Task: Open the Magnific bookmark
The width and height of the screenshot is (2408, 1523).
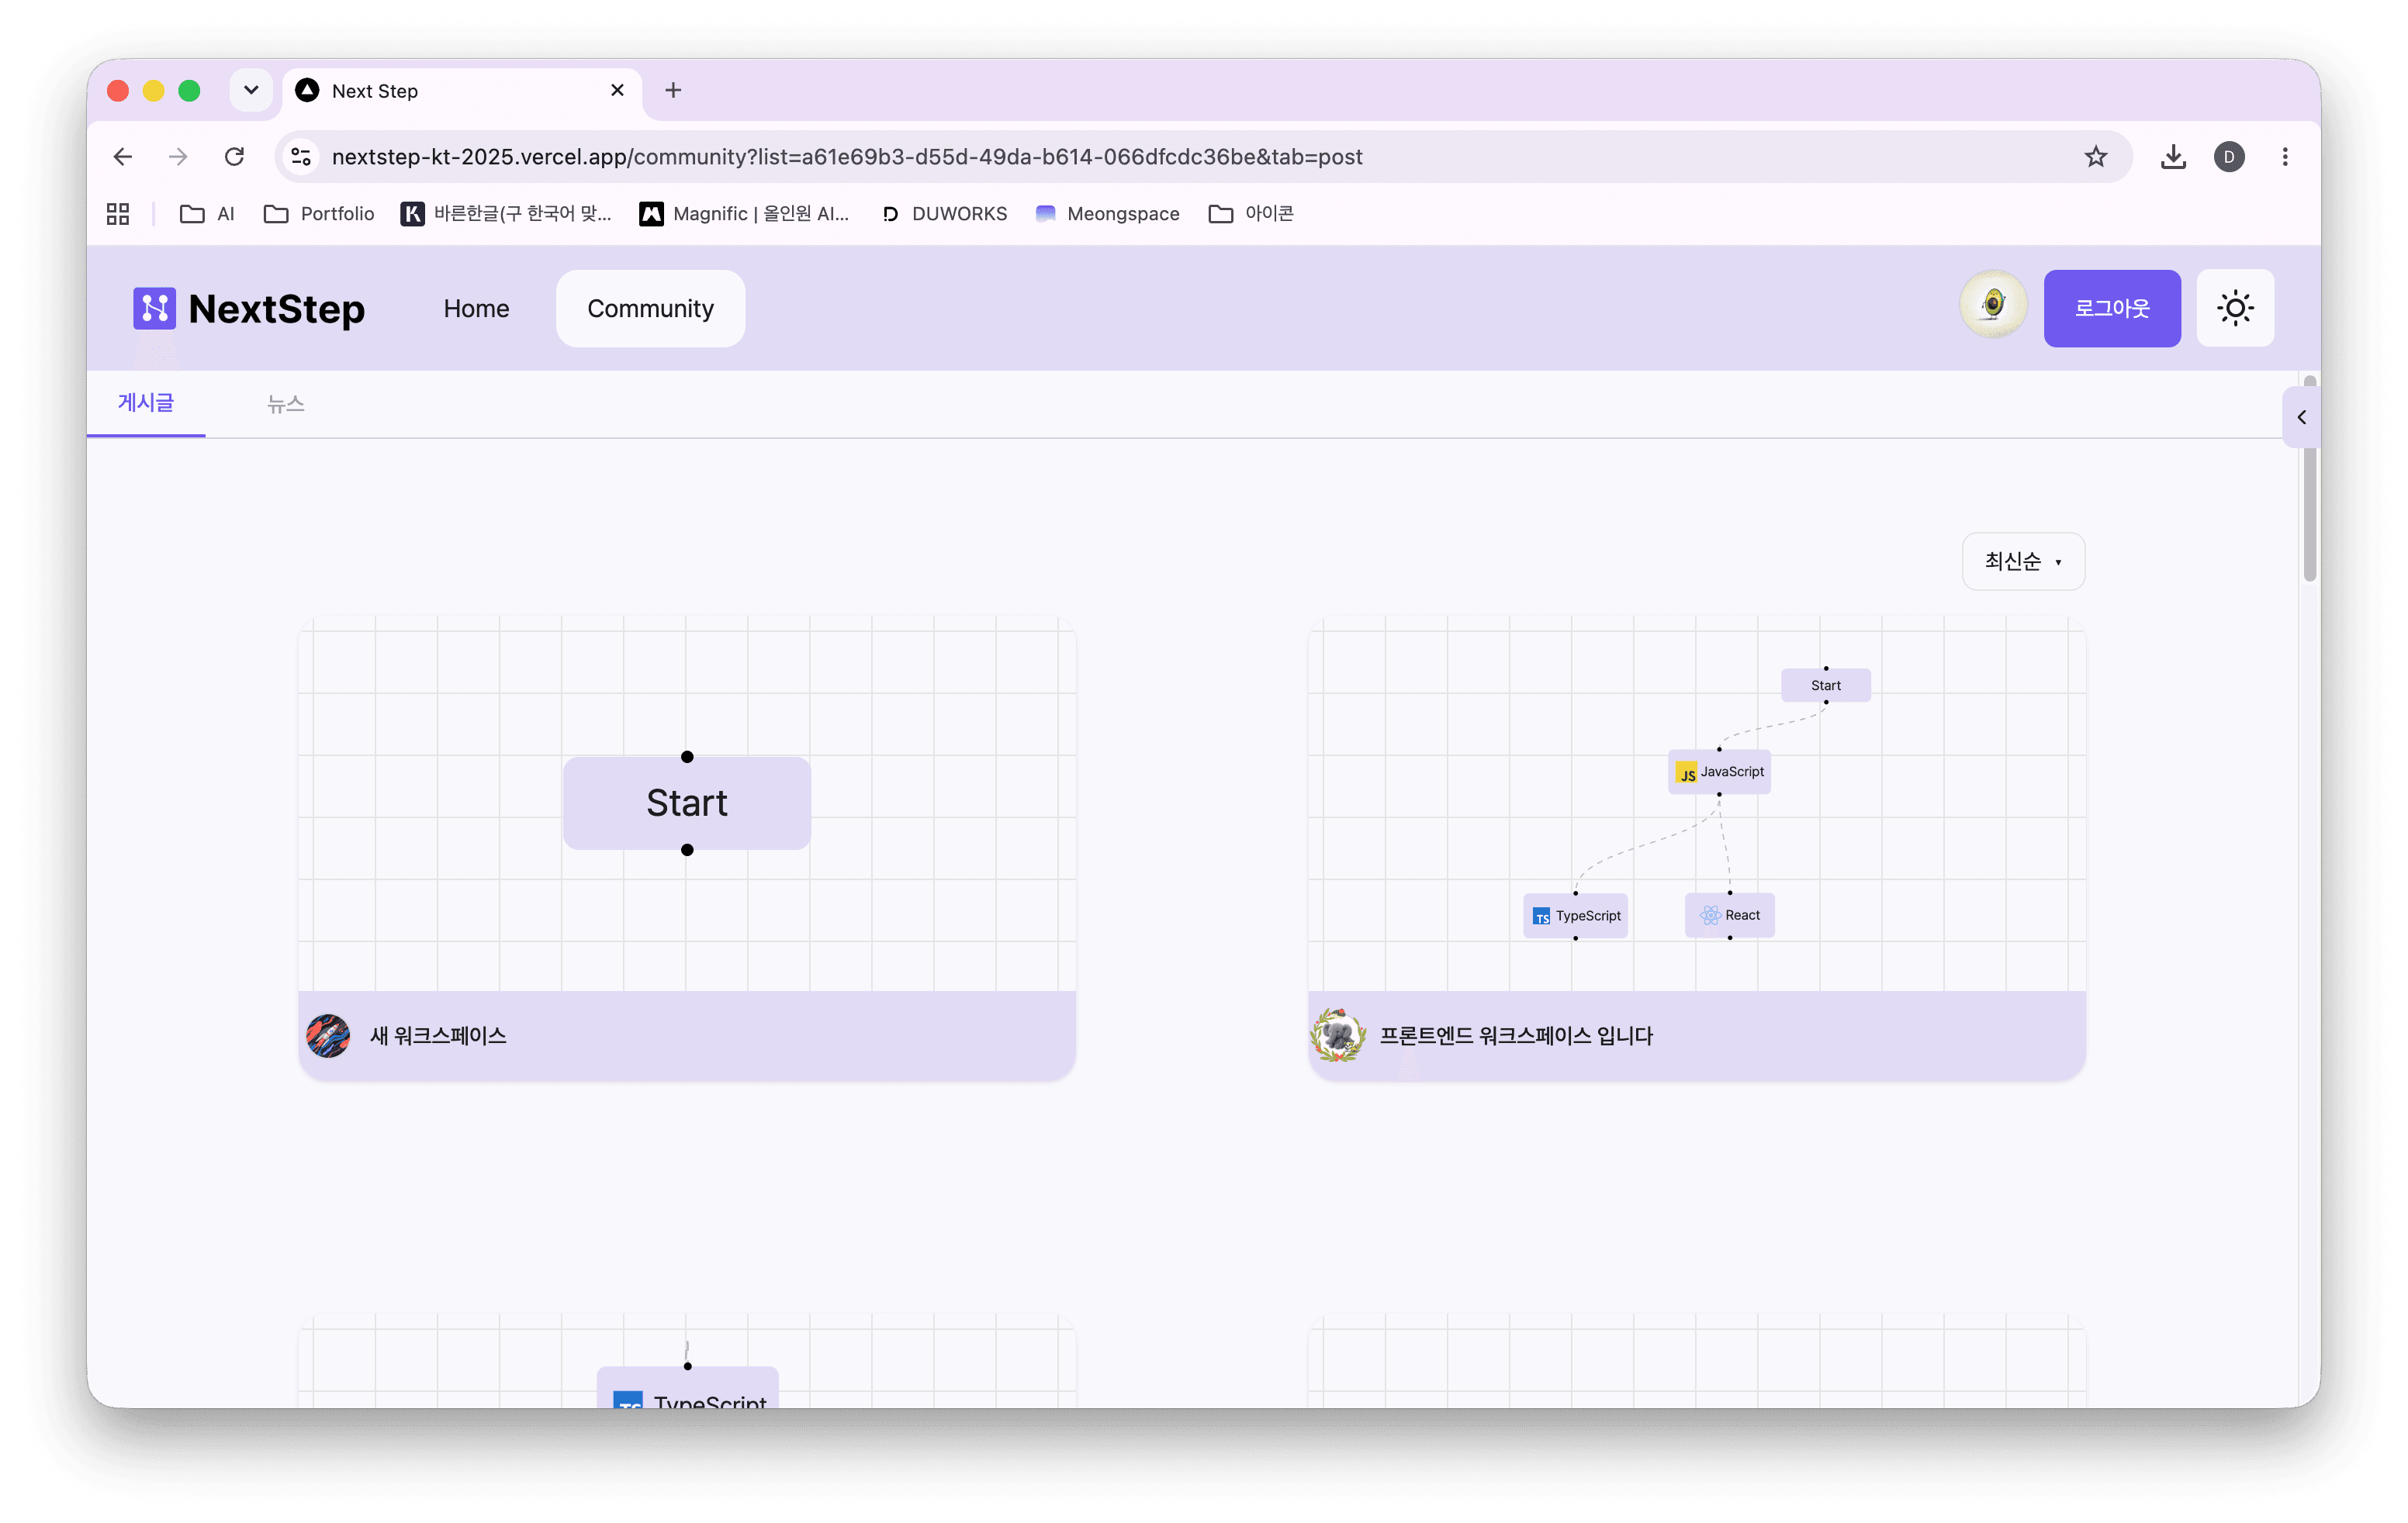Action: click(x=745, y=214)
